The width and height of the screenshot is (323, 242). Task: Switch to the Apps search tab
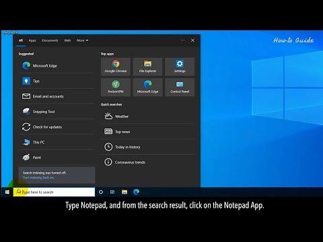click(x=32, y=40)
